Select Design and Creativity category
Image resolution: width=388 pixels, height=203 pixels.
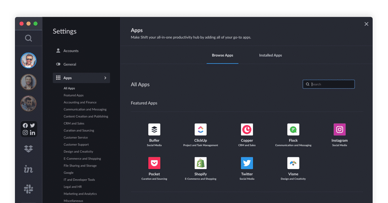point(78,152)
